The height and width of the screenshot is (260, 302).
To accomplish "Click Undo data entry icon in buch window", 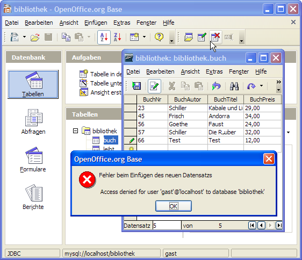I will click(x=217, y=86).
